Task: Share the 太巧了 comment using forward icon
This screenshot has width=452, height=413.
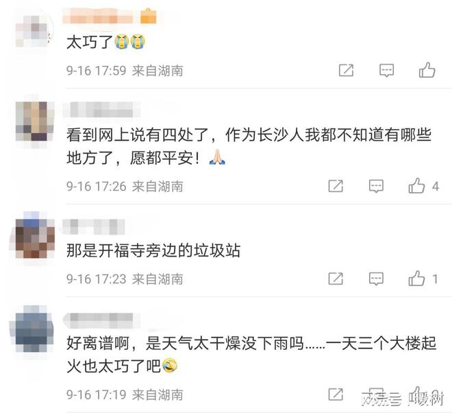Action: (x=346, y=71)
